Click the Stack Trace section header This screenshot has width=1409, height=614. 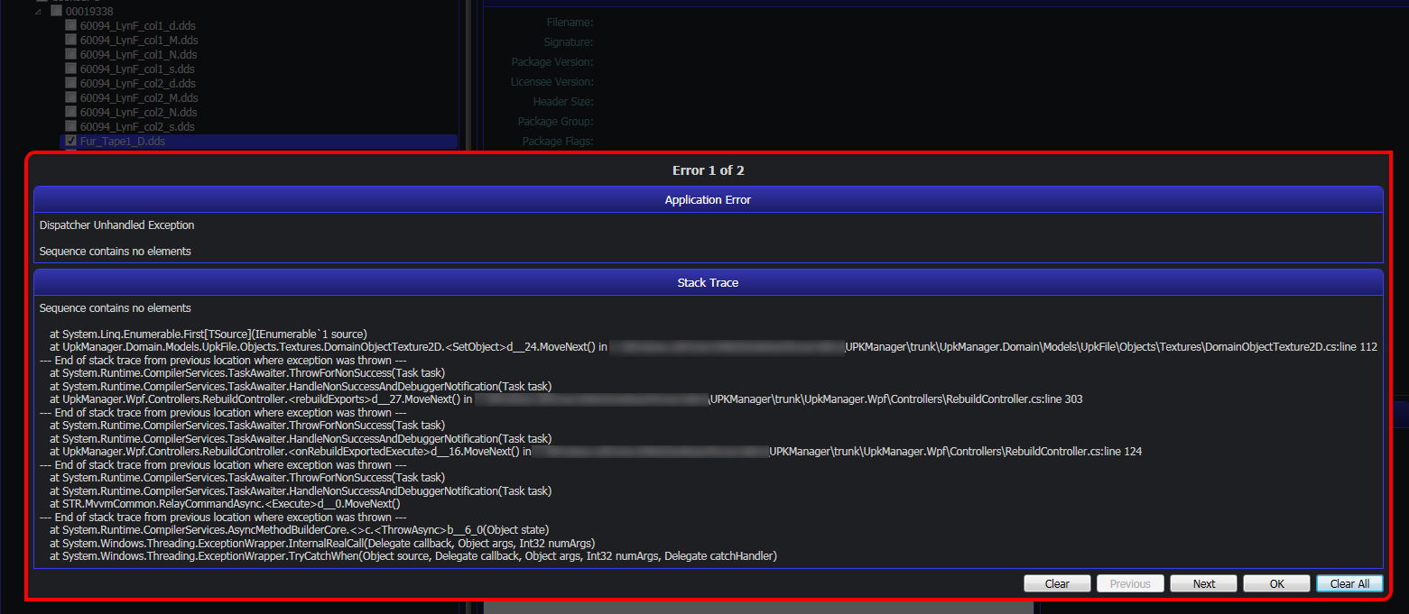708,282
